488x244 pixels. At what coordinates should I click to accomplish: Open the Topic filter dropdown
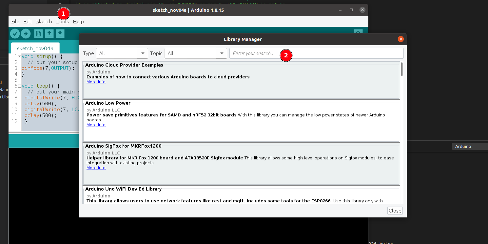[x=196, y=53]
